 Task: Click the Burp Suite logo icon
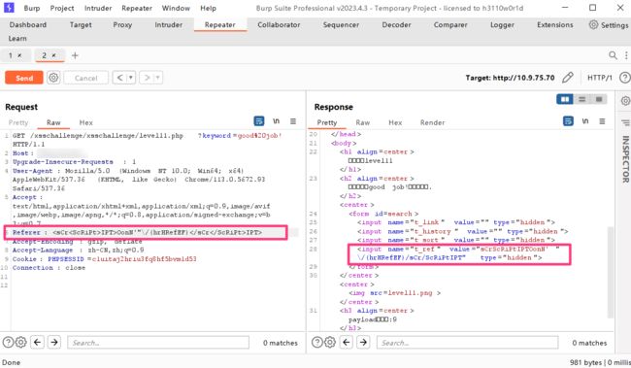tap(9, 8)
